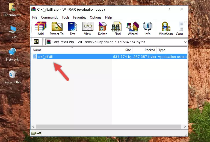Show archive Info
210x142 pixels.
(147, 28)
